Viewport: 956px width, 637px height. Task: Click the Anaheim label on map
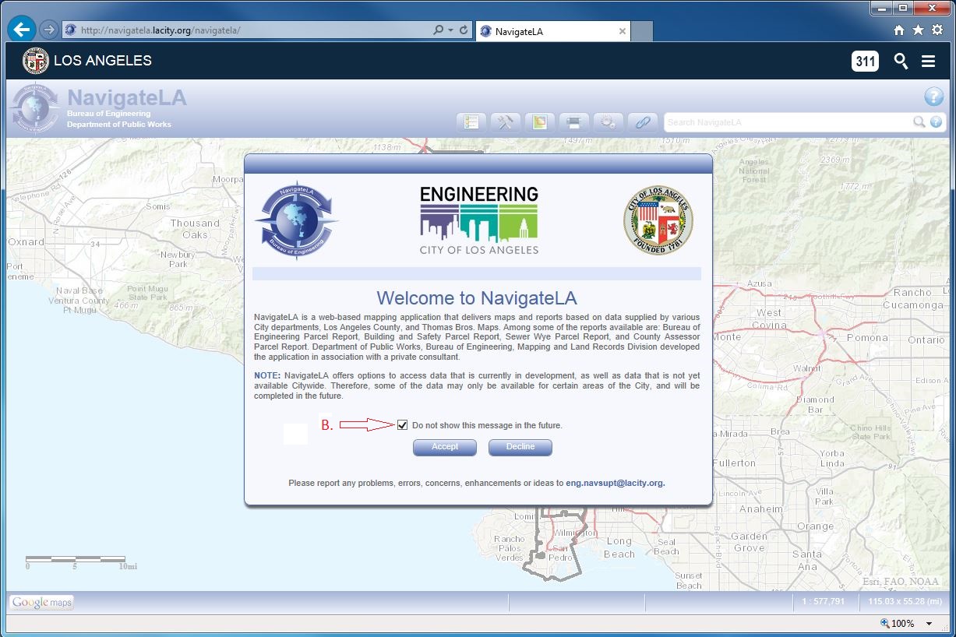click(x=760, y=509)
